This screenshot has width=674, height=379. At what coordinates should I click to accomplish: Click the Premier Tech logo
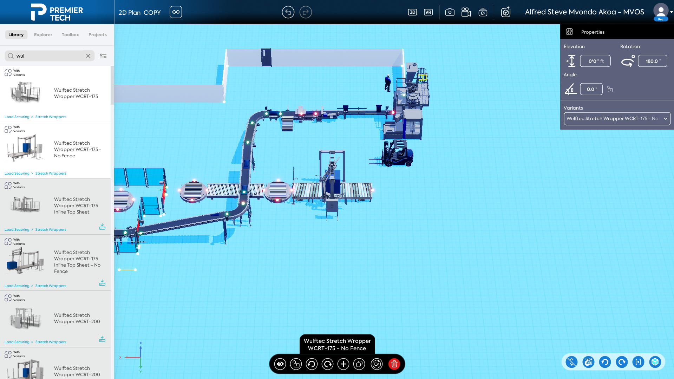tap(57, 12)
